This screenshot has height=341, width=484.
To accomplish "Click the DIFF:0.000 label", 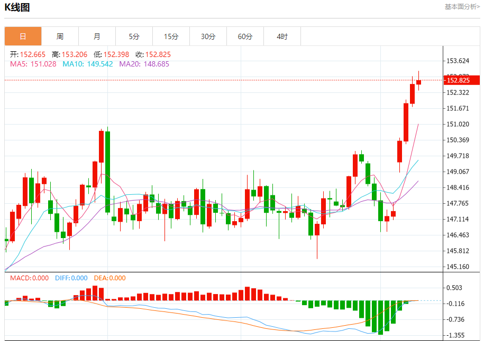I will (x=71, y=278).
